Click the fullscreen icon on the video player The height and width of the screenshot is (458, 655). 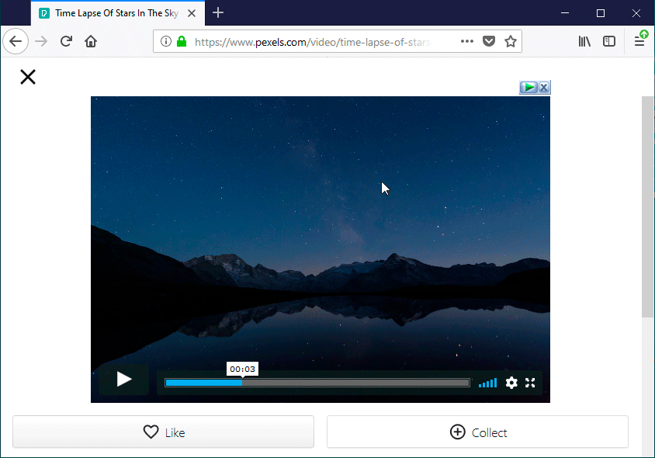pyautogui.click(x=530, y=383)
